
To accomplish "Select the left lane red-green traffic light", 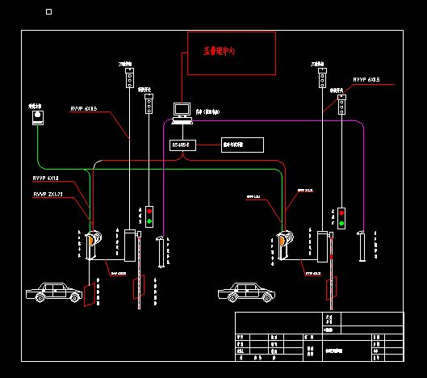I will [149, 216].
